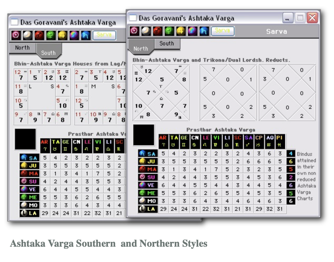Click the Moon icon in front window toolbar
The height and width of the screenshot is (262, 334).
(x=146, y=31)
